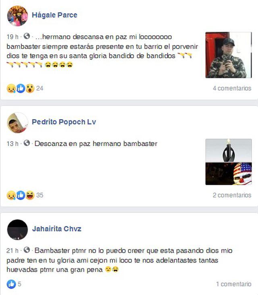View the 1 comentario on Jahairita's post

(234, 284)
